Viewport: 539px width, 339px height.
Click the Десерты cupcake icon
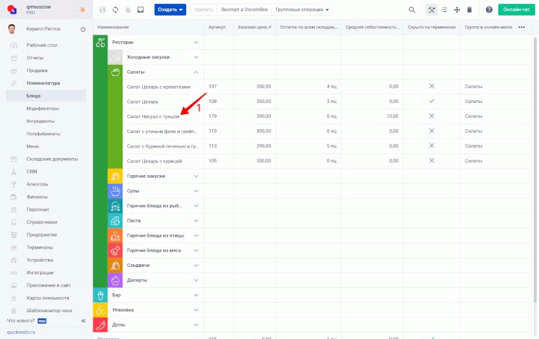click(x=115, y=280)
